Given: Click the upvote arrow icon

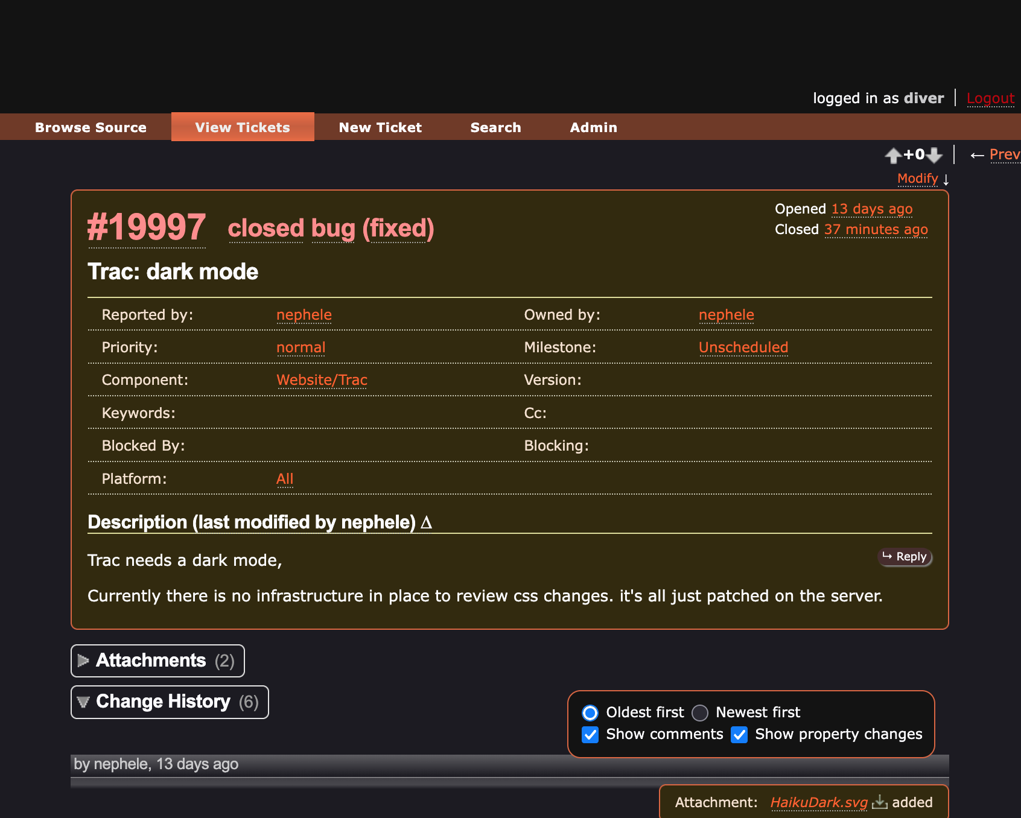Looking at the screenshot, I should pyautogui.click(x=893, y=156).
